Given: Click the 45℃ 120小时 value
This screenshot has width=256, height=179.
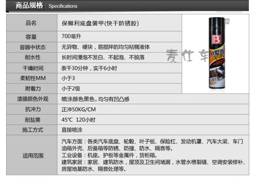Looking at the screenshot, I should [x=79, y=120].
